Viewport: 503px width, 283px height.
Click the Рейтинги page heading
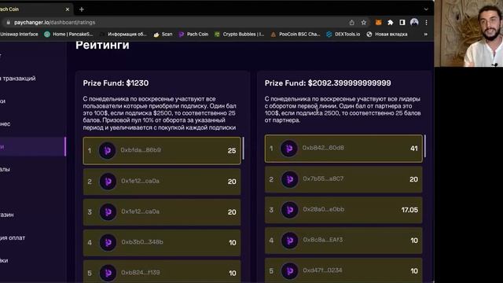[102, 46]
